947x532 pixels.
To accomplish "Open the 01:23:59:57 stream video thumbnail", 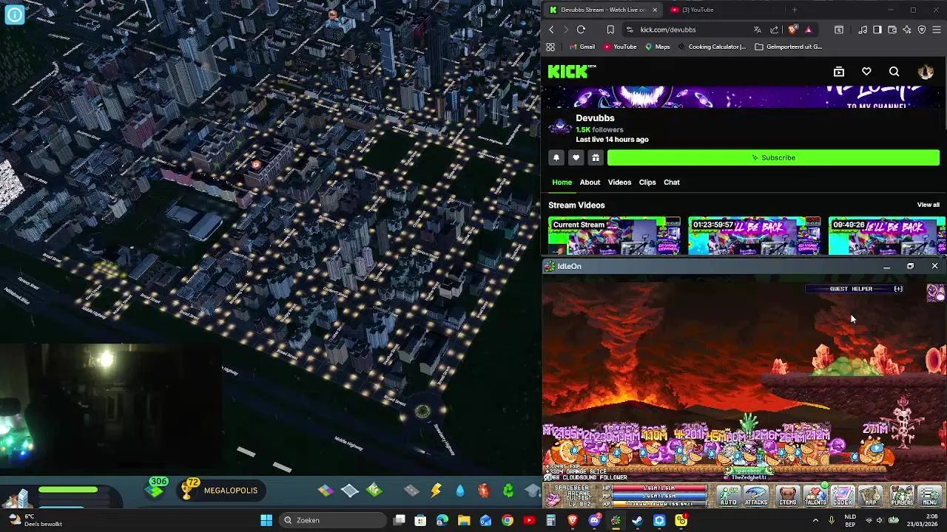I will (754, 236).
